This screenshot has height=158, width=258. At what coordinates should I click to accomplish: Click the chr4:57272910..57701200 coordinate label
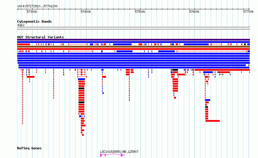pos(37,6)
